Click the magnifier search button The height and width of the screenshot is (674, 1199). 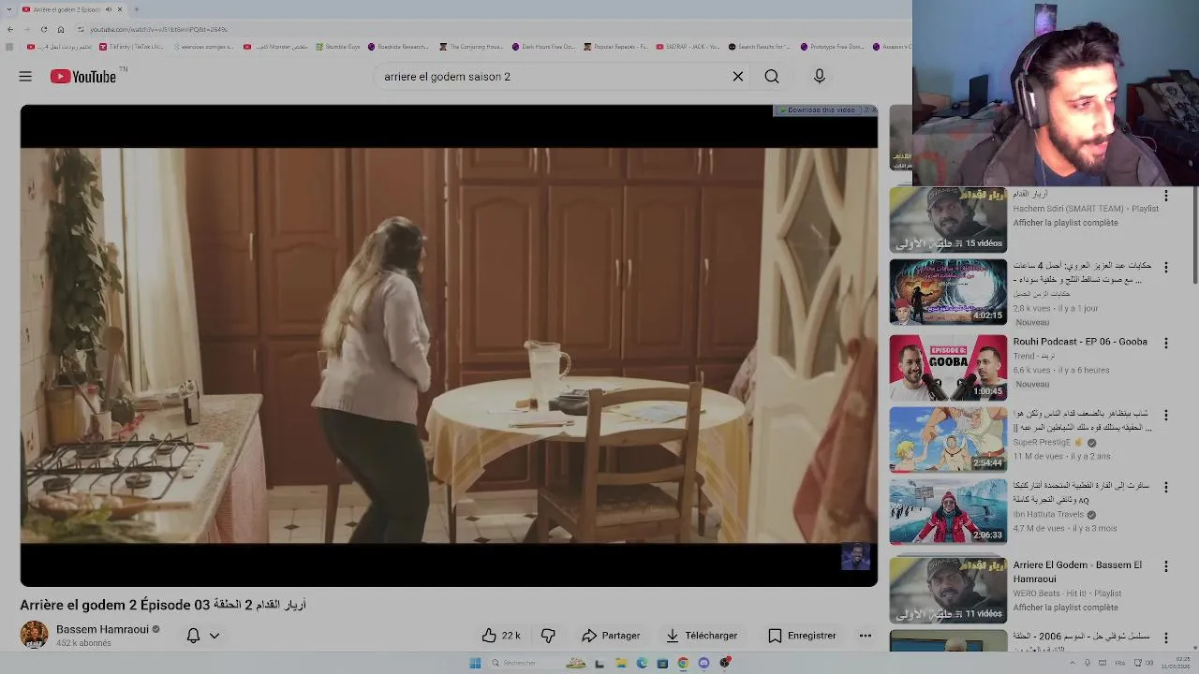tap(772, 77)
